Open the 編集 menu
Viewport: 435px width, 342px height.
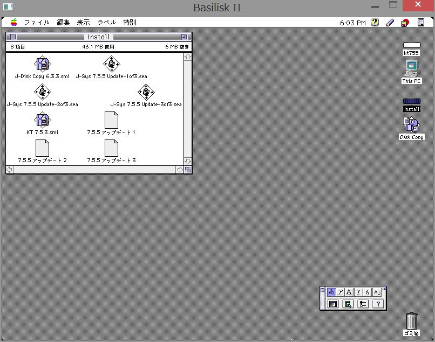point(63,23)
